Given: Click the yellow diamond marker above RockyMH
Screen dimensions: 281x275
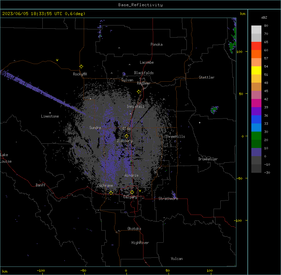Looking at the screenshot, I should [x=81, y=67].
